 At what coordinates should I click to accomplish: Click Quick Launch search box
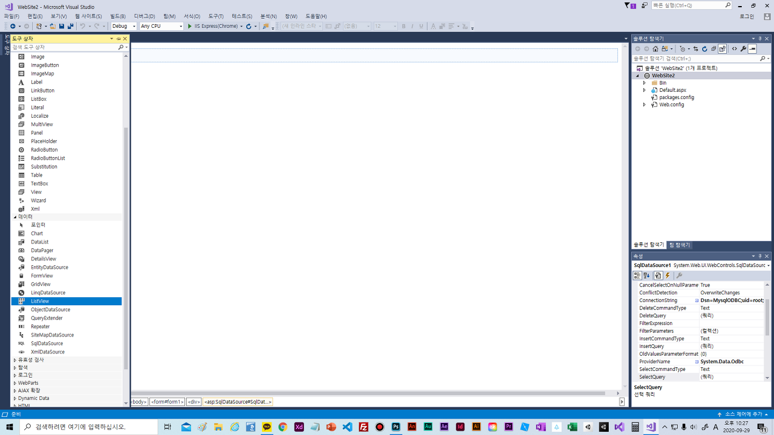(691, 5)
